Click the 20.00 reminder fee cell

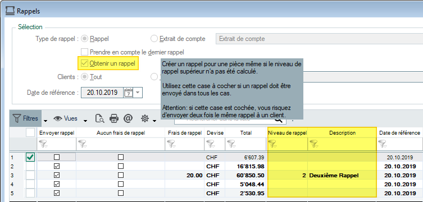(185, 175)
